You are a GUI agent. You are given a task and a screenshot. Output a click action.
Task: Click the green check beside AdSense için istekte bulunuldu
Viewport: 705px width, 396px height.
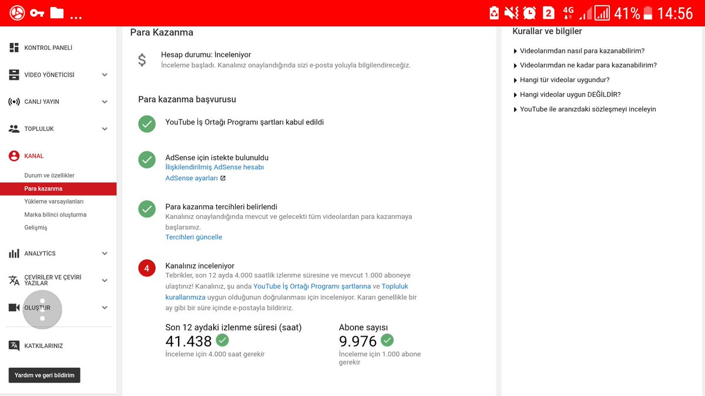147,160
